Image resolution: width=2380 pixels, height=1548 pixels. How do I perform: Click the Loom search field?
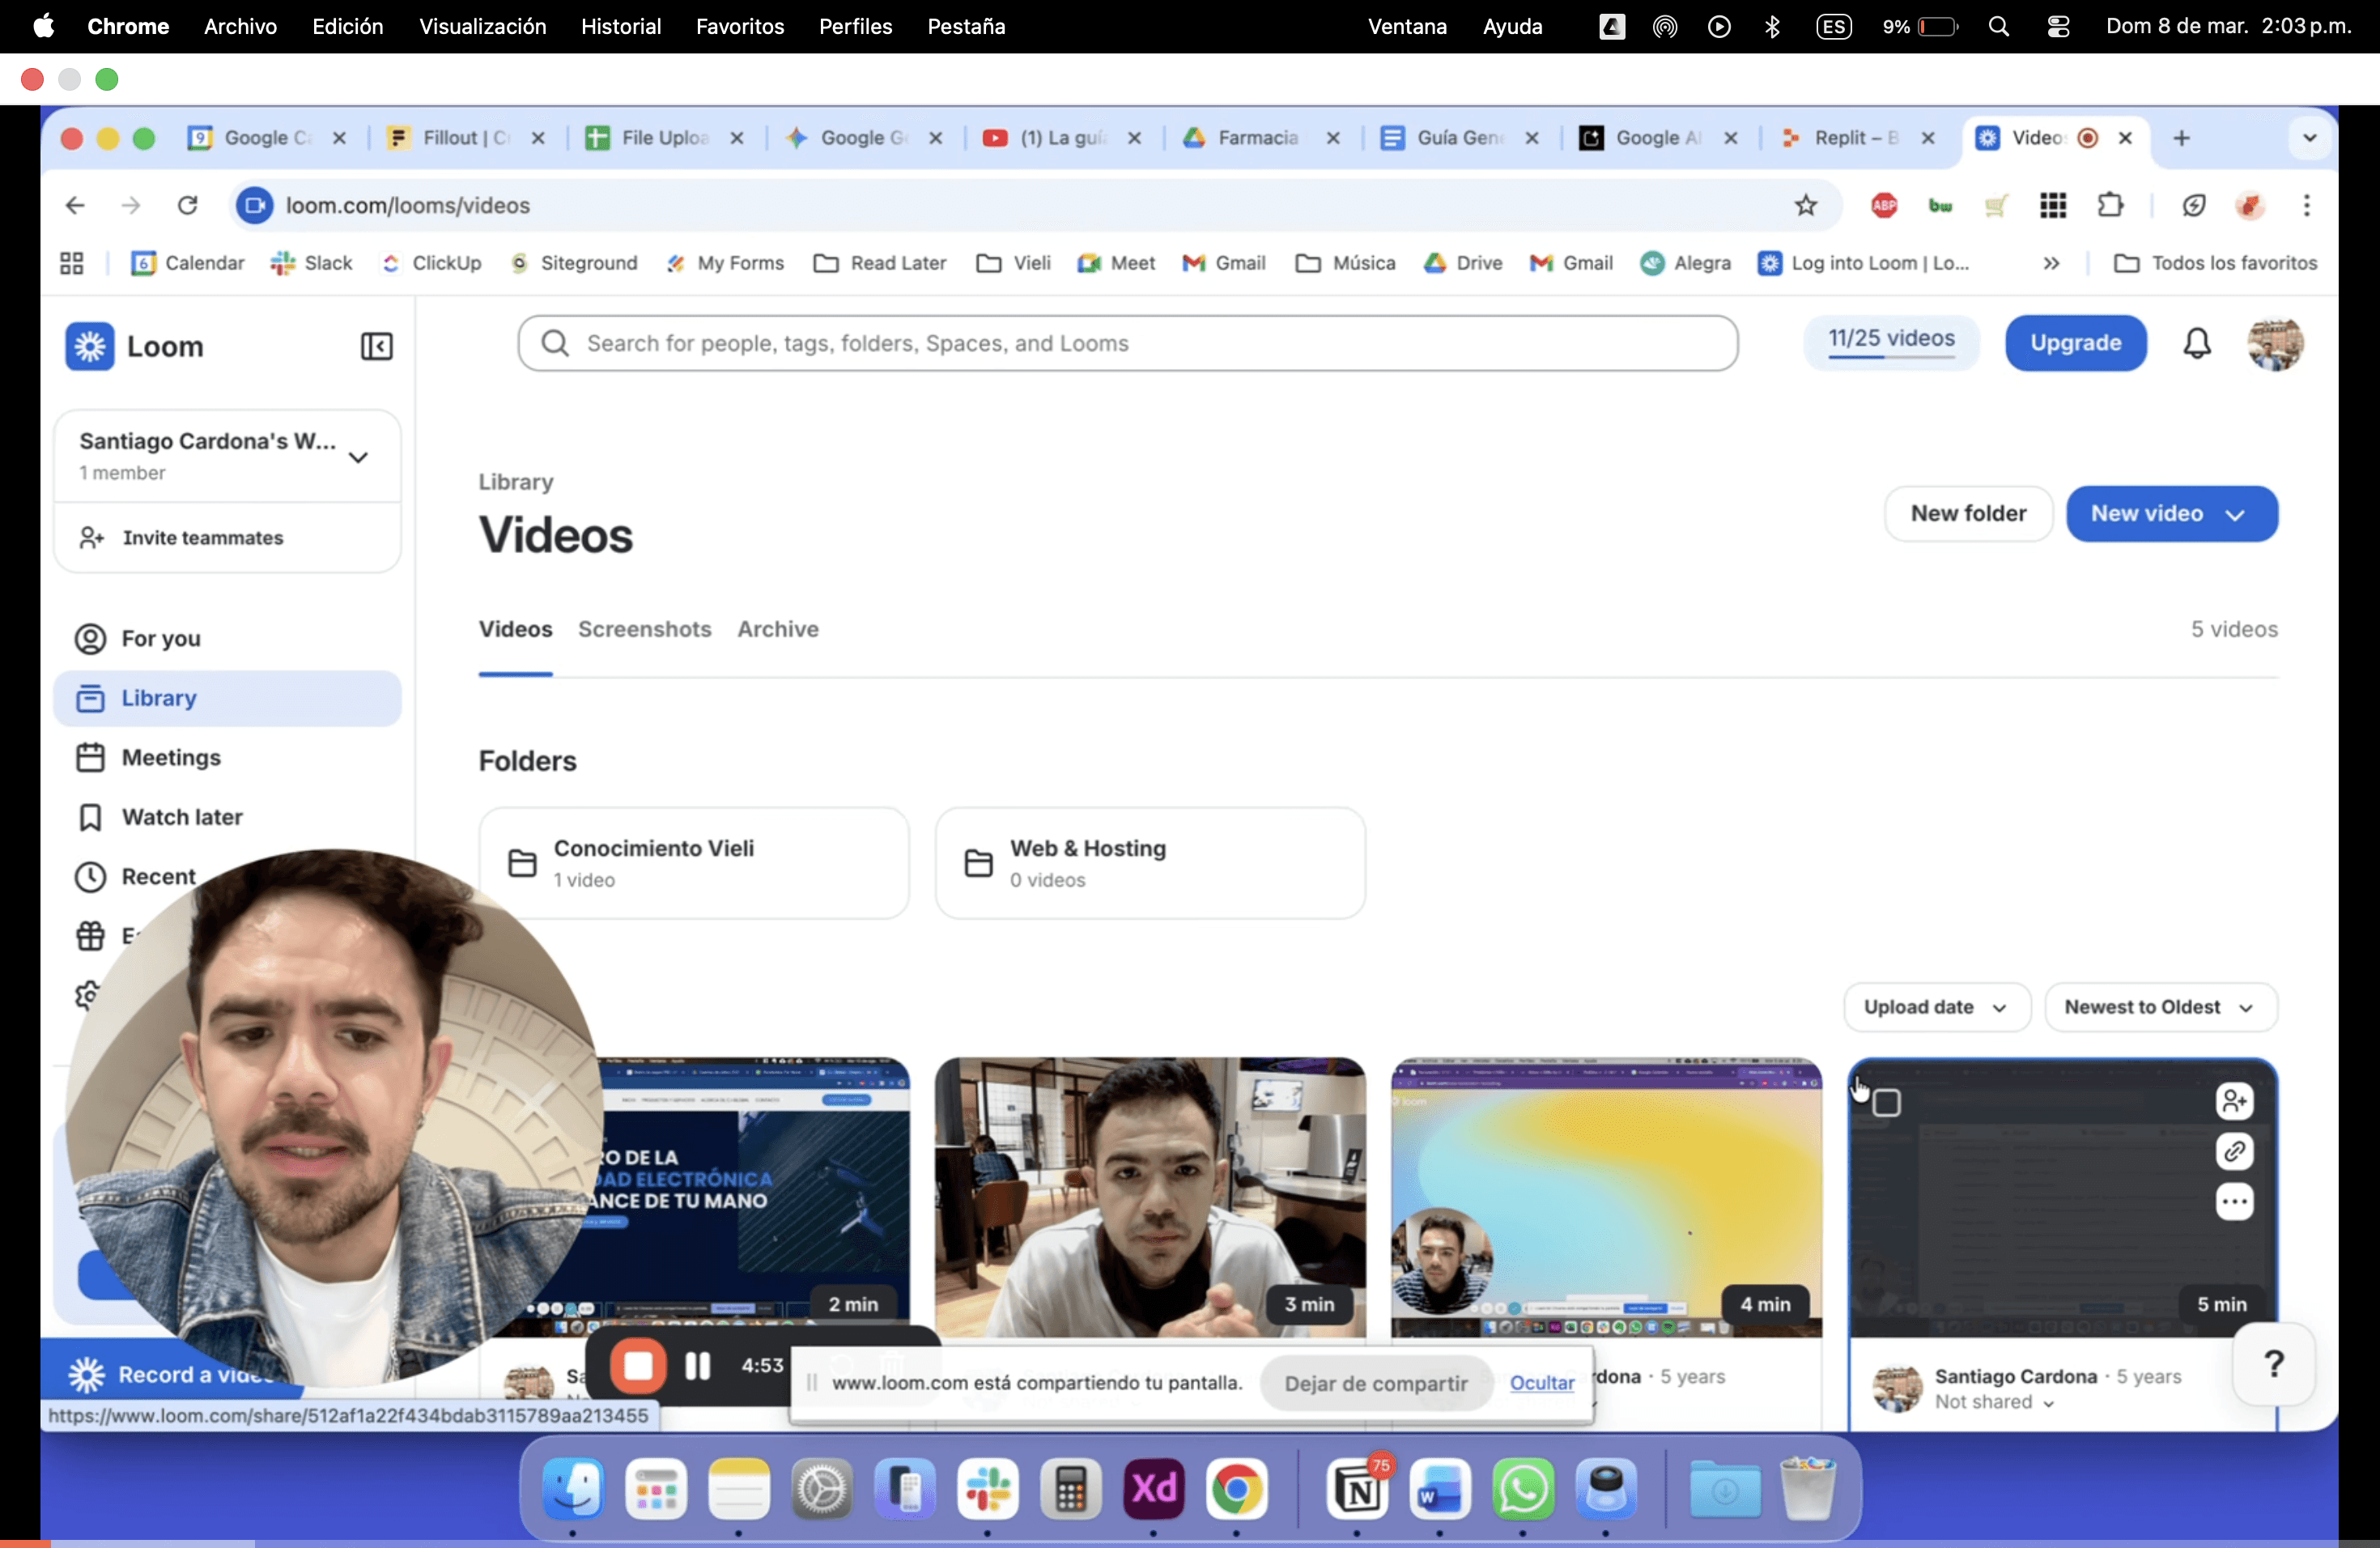[x=1127, y=343]
